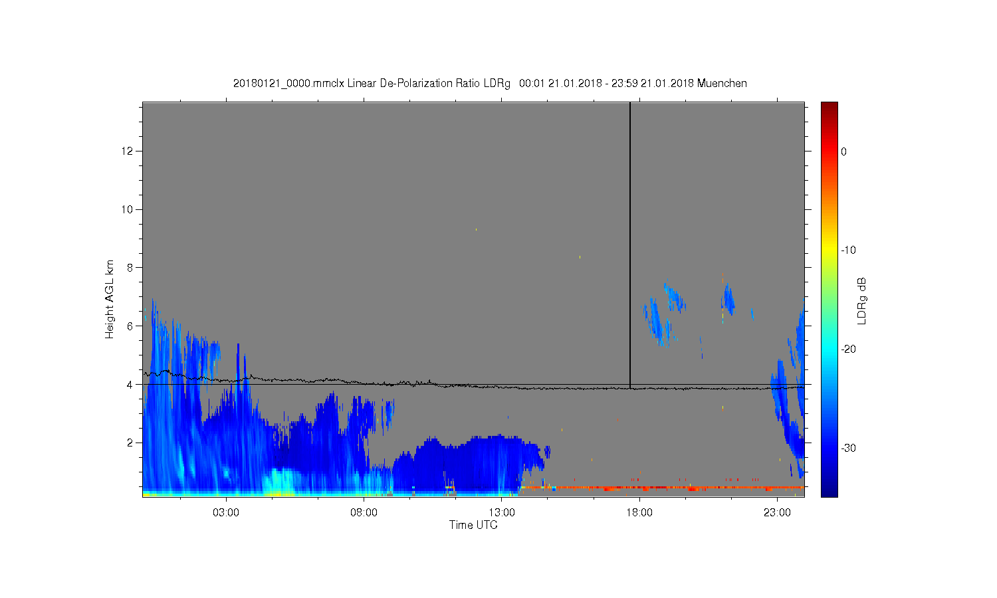The image size is (997, 598).
Task: Click the 08:00 time tick label
Action: (x=364, y=513)
